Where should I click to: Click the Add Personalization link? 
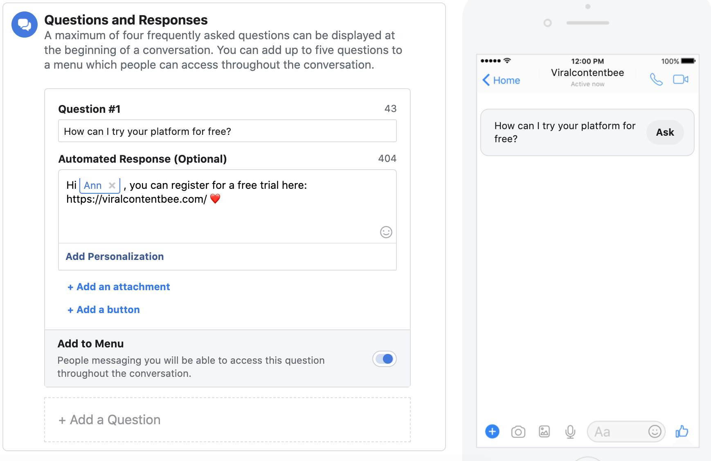click(x=115, y=257)
